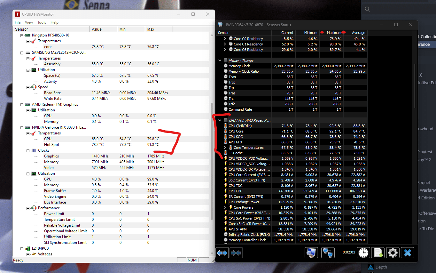This screenshot has height=273, width=436.
Task: Collapse the Memory Timings group
Action: (220, 60)
